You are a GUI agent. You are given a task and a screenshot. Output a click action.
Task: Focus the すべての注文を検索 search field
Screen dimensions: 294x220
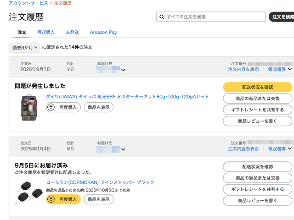pyautogui.click(x=211, y=17)
